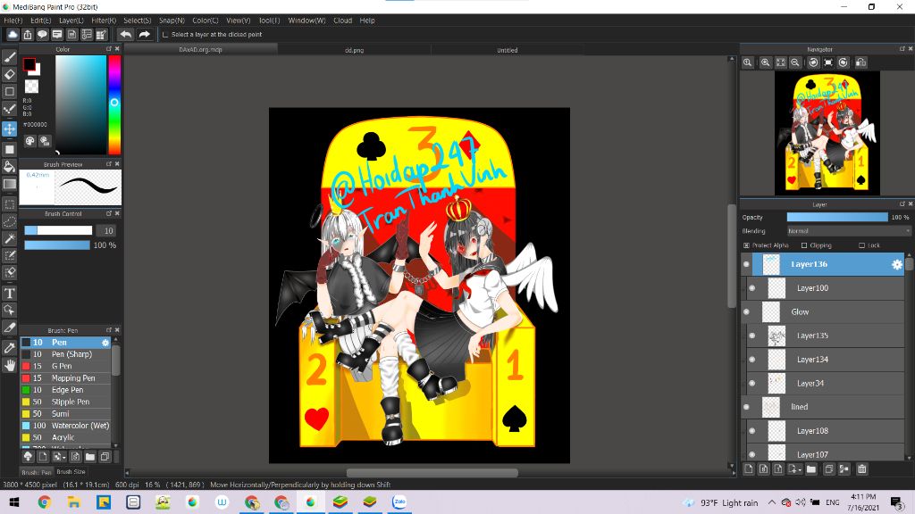The height and width of the screenshot is (514, 915).
Task: Switch to Untitled document tab
Action: pyautogui.click(x=508, y=50)
